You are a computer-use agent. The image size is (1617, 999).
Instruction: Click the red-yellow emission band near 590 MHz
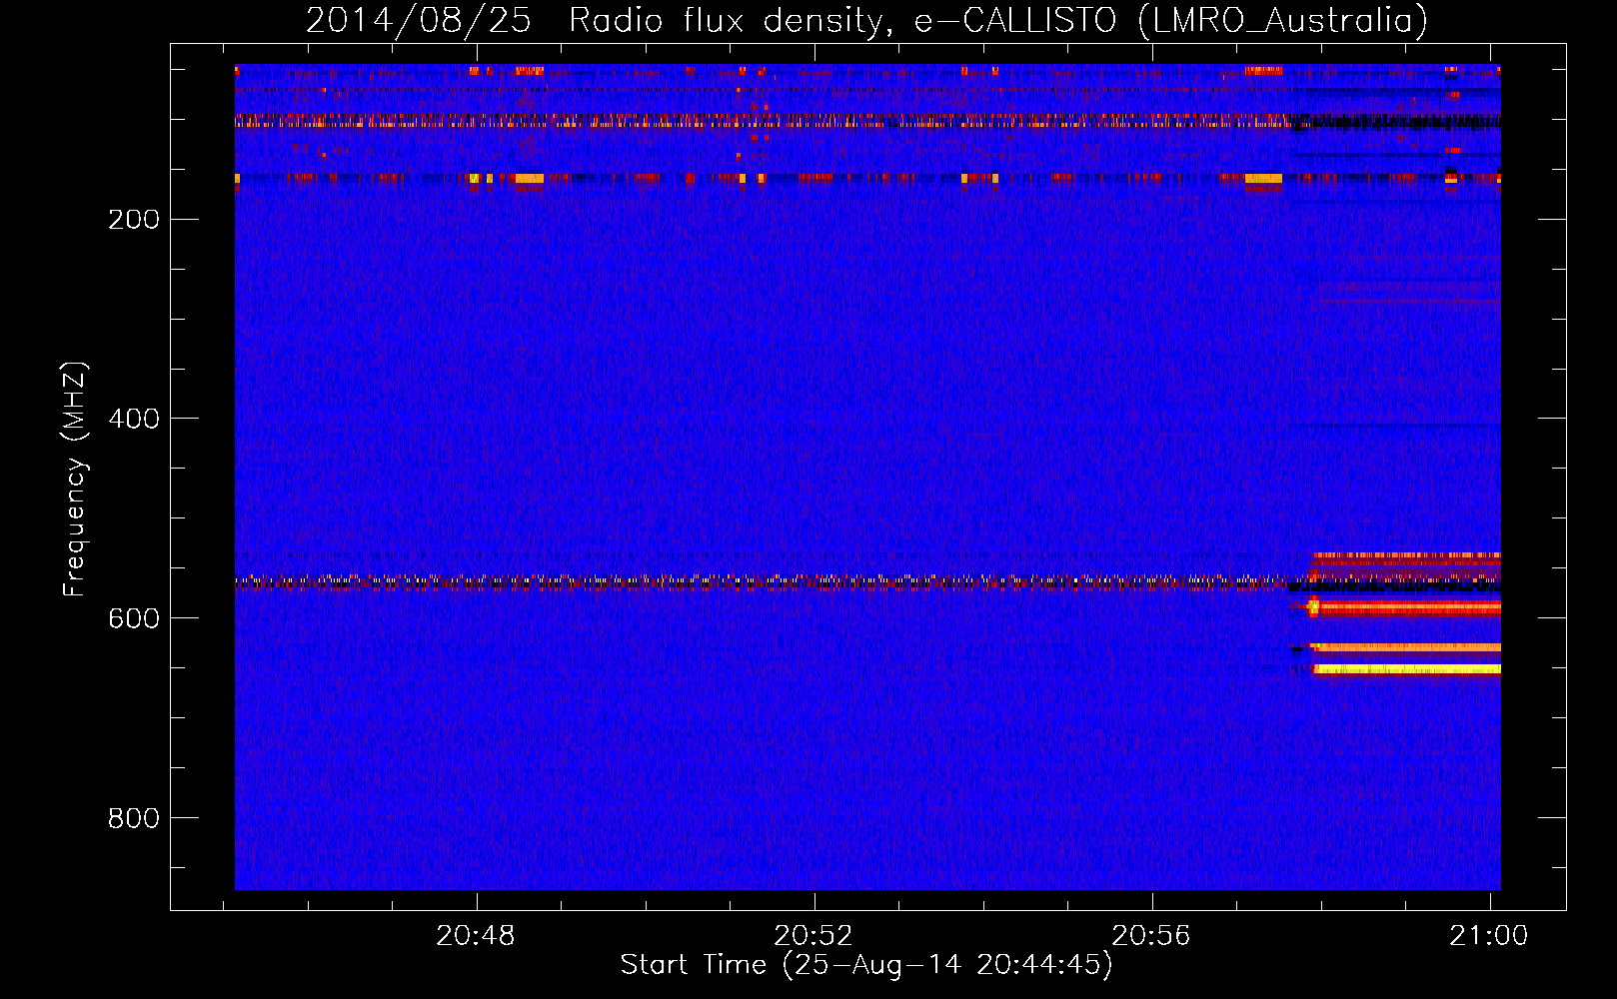pyautogui.click(x=1404, y=607)
